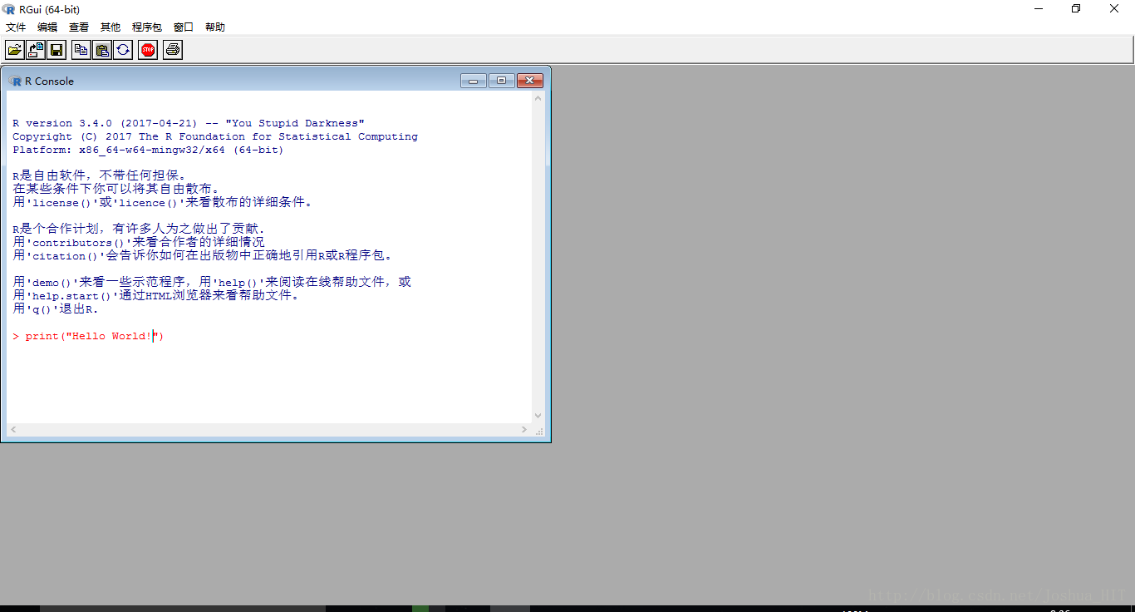Image resolution: width=1135 pixels, height=612 pixels.
Task: Open the 窗口 menu
Action: point(184,27)
